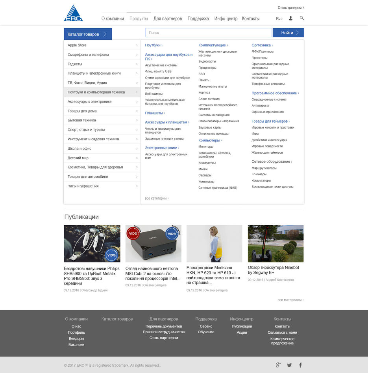The height and width of the screenshot is (373, 368).
Task: Click the ERC logo
Action: point(73,13)
